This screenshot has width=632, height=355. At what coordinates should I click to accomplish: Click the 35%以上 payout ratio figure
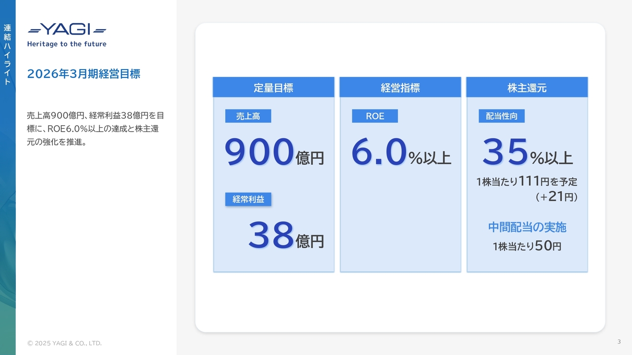tap(527, 153)
